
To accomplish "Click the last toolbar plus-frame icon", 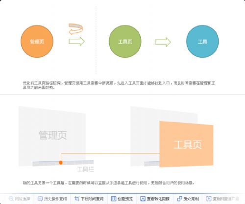I will tap(209, 199).
